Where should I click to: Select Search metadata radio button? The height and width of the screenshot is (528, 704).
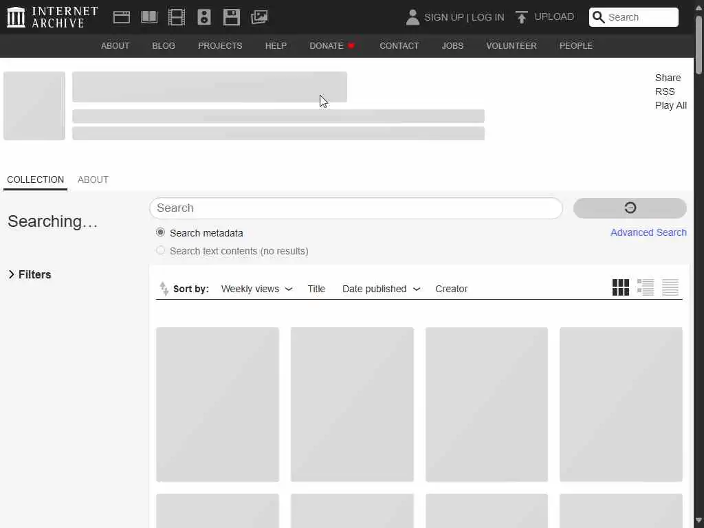coord(160,232)
